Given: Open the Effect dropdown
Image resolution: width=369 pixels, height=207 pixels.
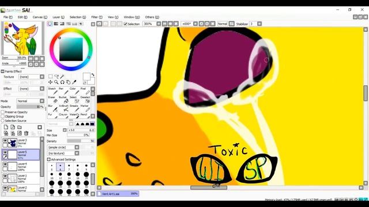Looking at the screenshot, I should click(x=42, y=89).
